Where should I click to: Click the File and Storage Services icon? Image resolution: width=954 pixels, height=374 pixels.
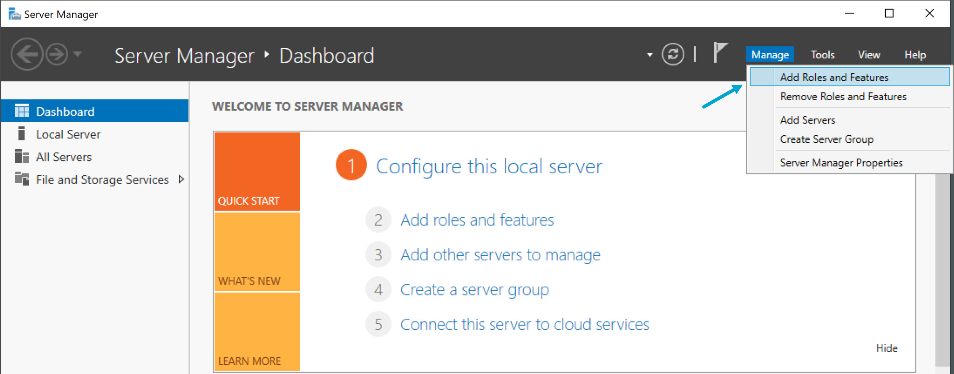pos(22,179)
